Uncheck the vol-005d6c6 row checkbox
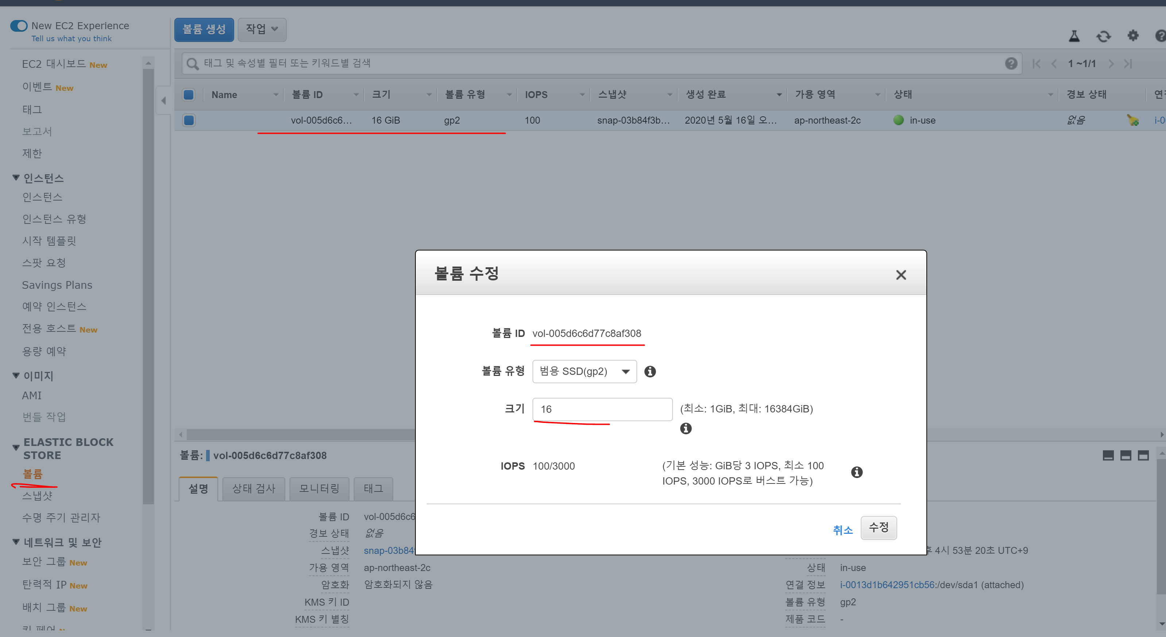Viewport: 1166px width, 637px height. (189, 120)
